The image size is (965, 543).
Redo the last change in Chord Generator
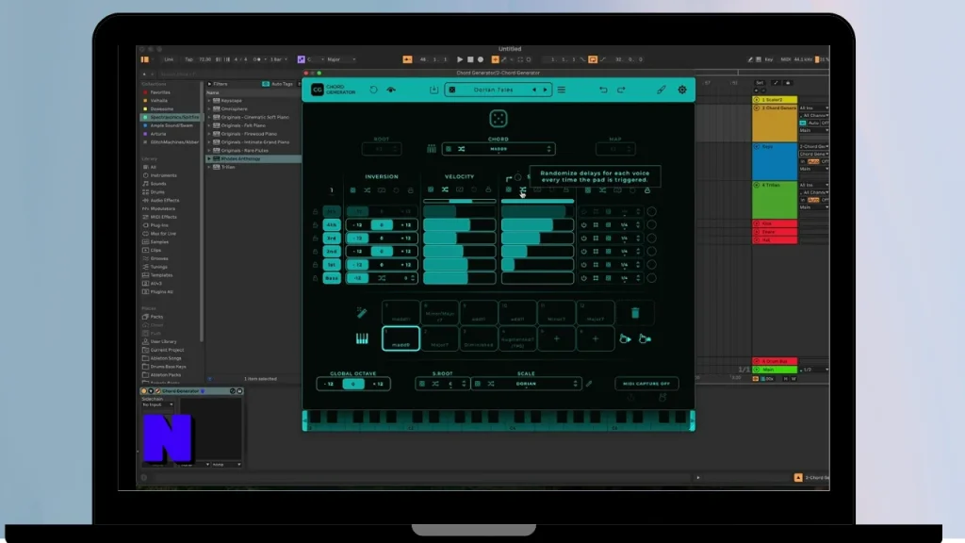[x=621, y=90]
